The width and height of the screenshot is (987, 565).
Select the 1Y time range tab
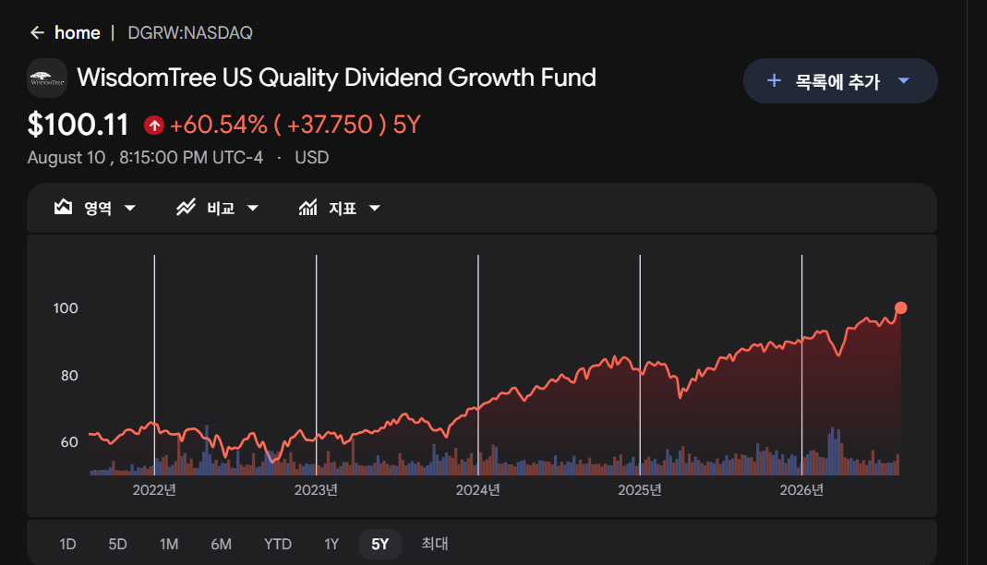click(x=331, y=545)
